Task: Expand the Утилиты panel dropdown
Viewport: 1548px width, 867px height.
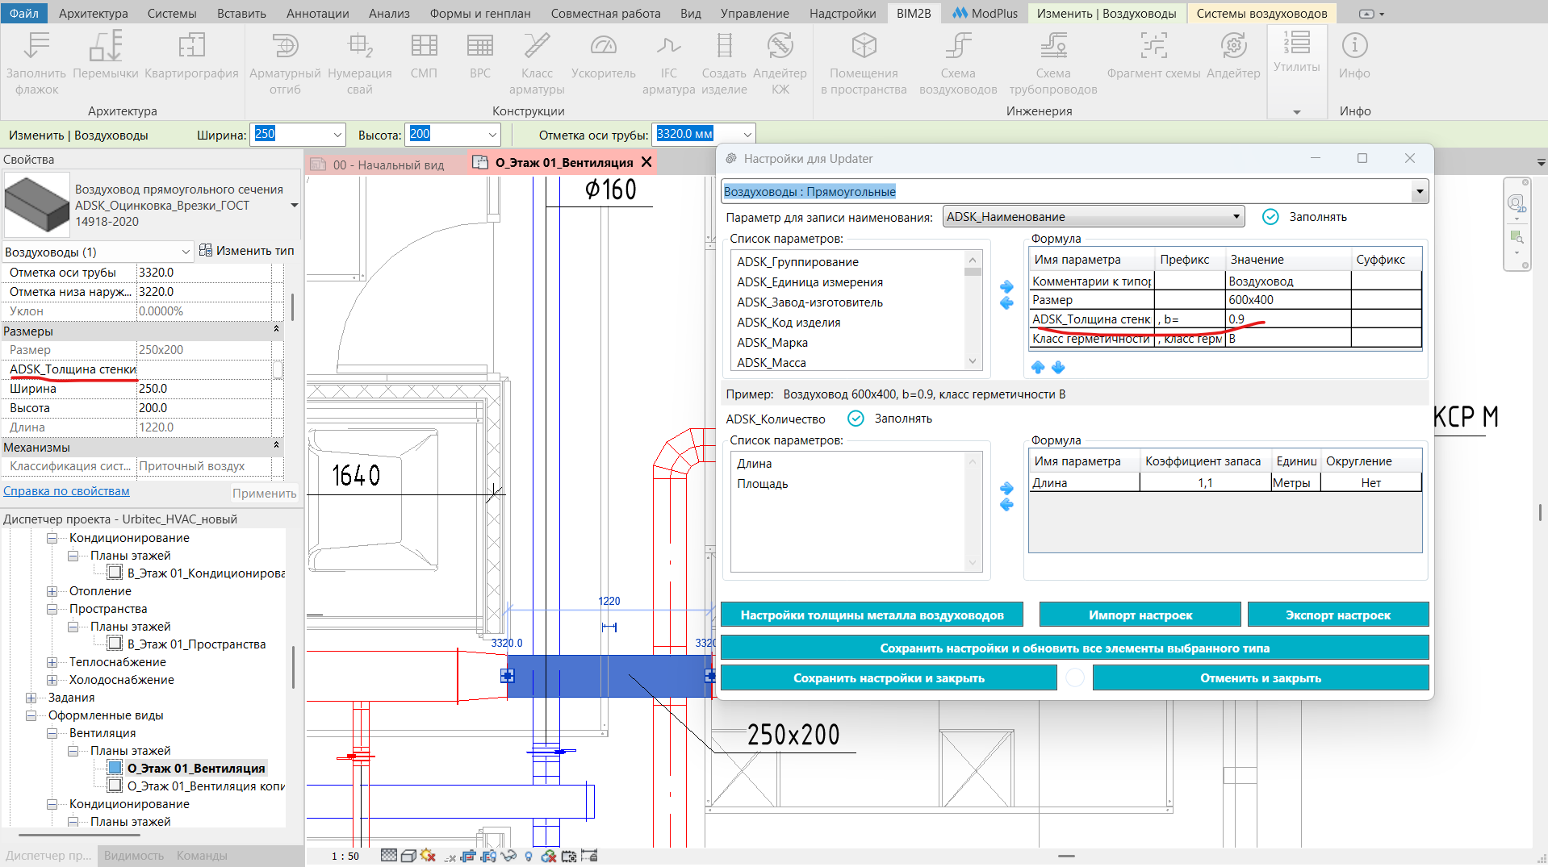Action: (1297, 112)
